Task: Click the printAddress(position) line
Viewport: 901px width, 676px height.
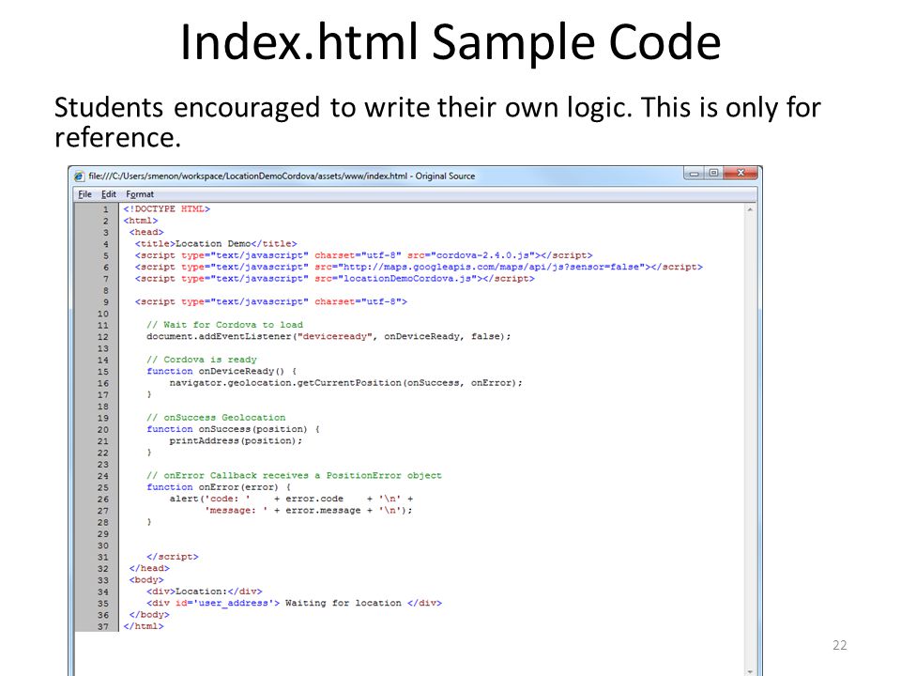Action: [x=236, y=441]
